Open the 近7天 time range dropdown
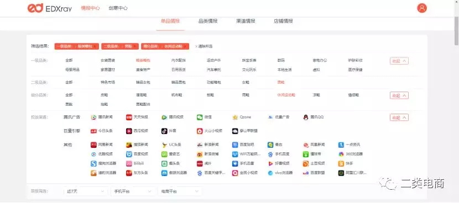 [x=86, y=191]
